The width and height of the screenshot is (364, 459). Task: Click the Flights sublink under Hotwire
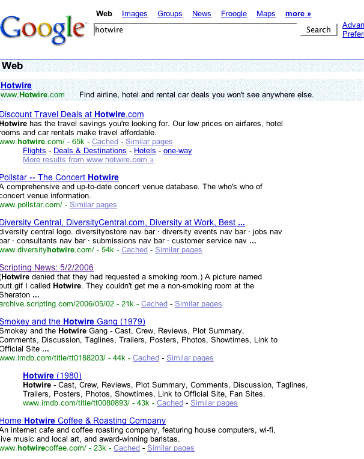coord(34,151)
